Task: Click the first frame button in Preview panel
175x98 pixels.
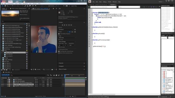Action: [x=62, y=25]
